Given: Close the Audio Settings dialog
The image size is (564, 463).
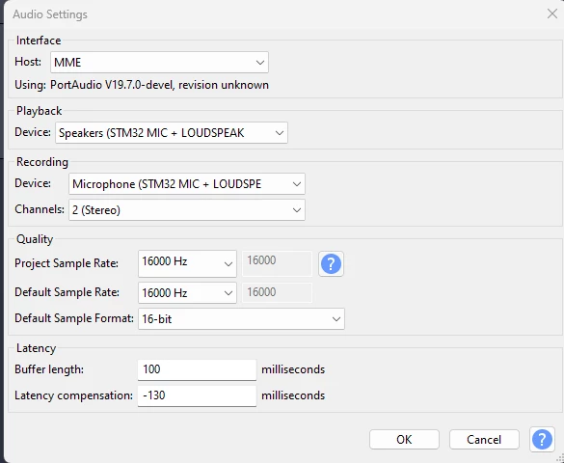Looking at the screenshot, I should point(551,14).
